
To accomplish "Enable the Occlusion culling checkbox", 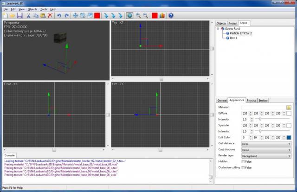I will 244,167.
